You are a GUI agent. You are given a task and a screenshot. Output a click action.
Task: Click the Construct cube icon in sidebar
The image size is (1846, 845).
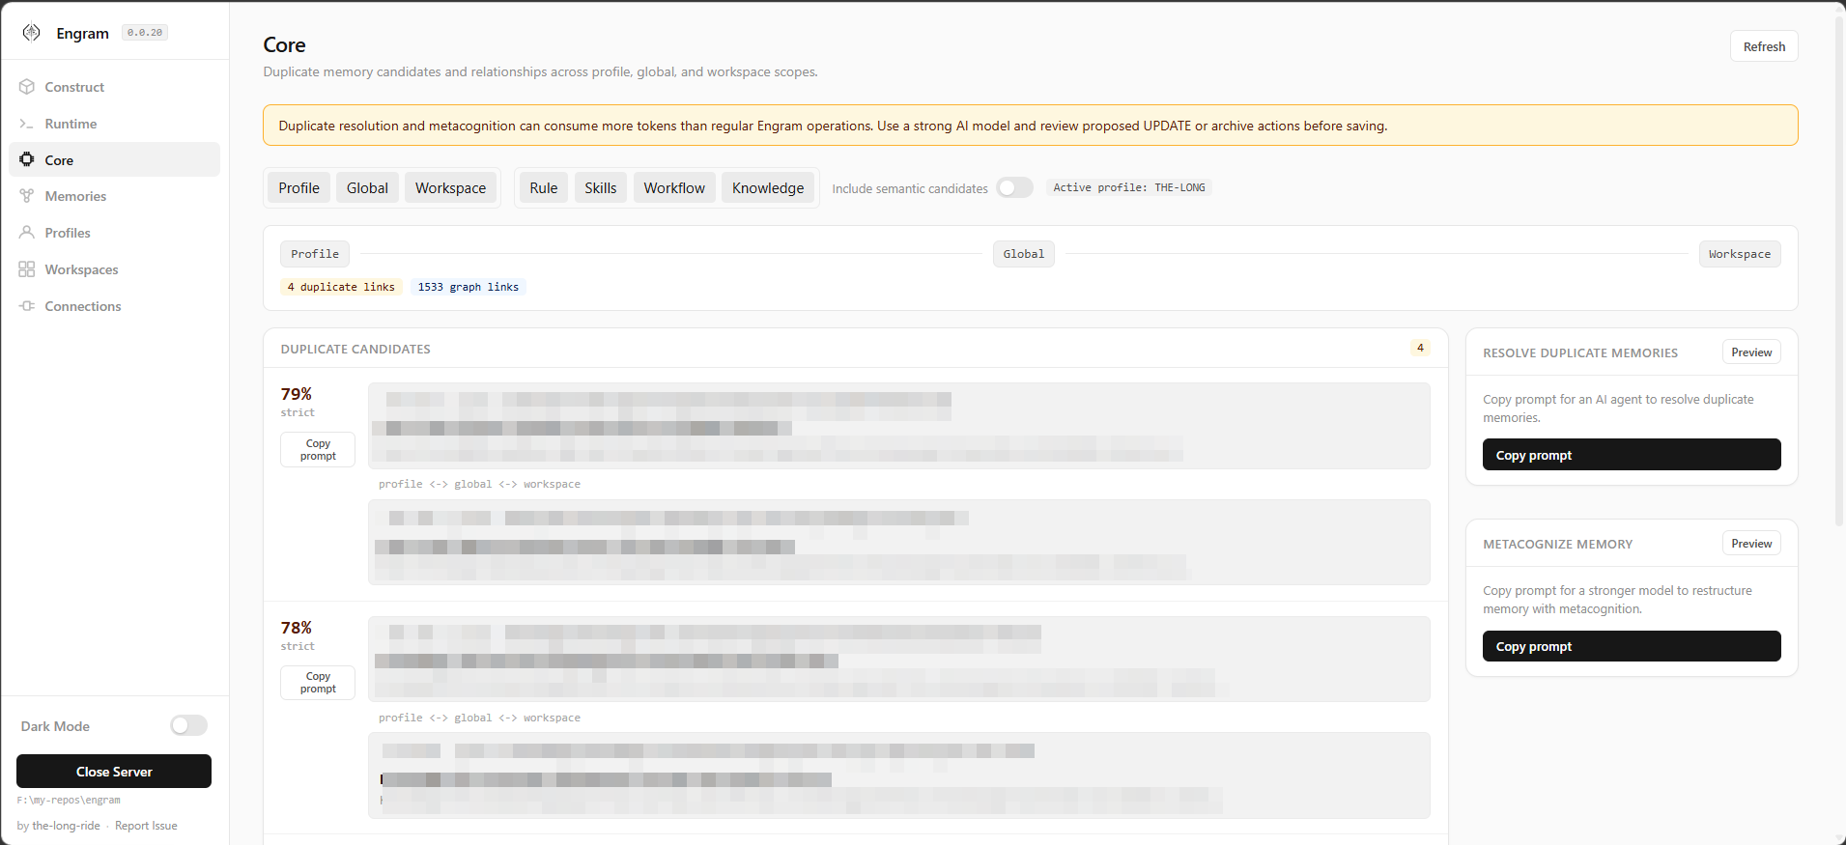[27, 87]
